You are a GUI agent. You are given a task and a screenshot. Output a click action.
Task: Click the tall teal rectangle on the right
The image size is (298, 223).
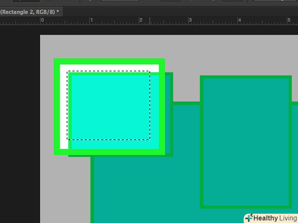(x=246, y=141)
